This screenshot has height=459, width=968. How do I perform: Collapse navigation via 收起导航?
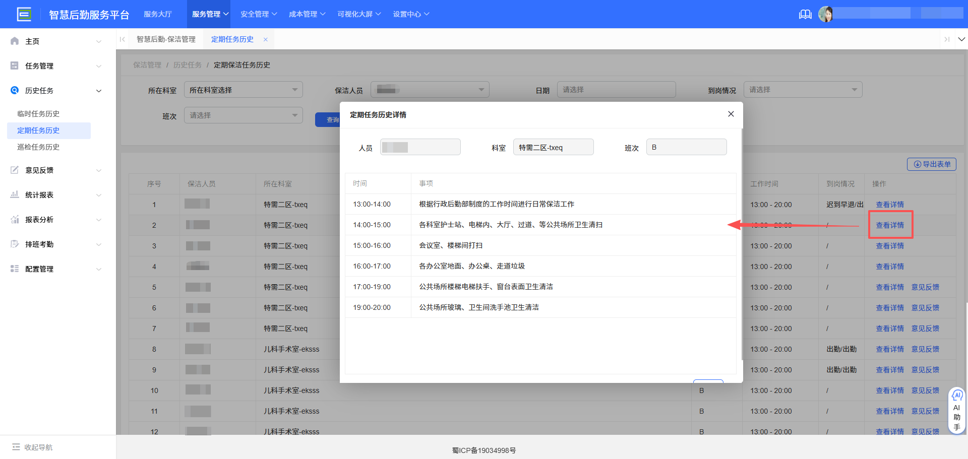click(33, 447)
